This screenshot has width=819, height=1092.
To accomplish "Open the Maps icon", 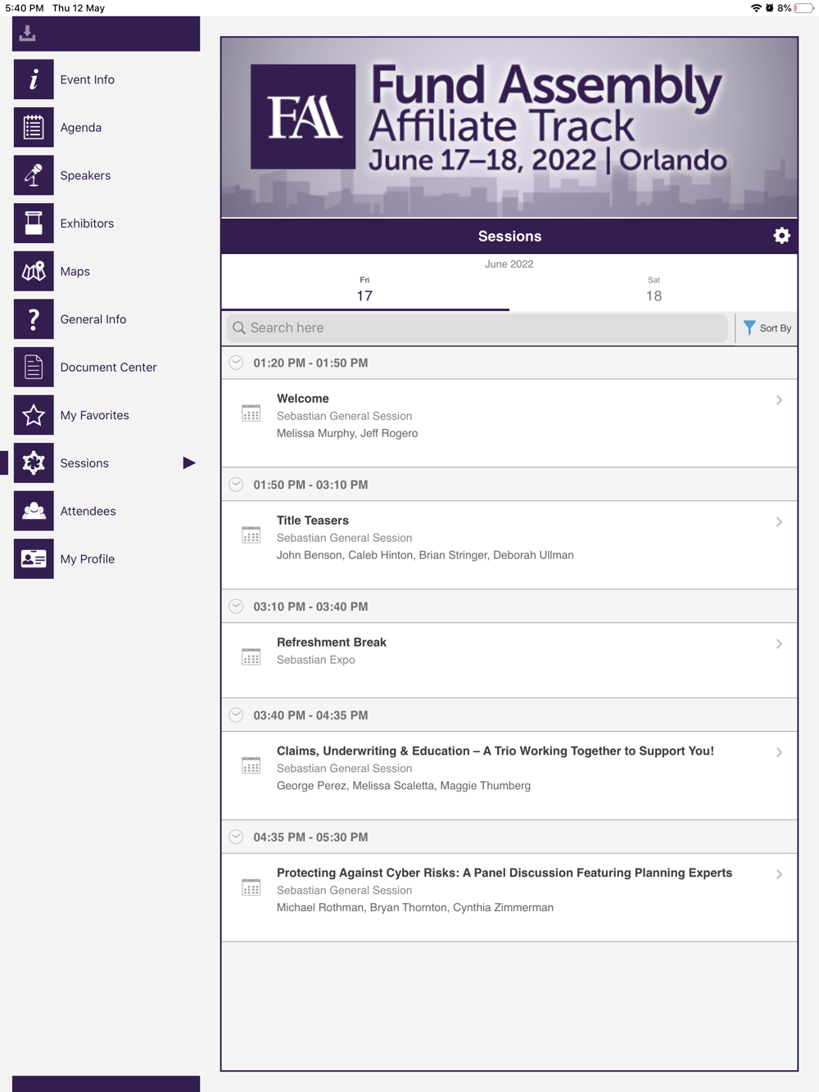I will coord(34,272).
